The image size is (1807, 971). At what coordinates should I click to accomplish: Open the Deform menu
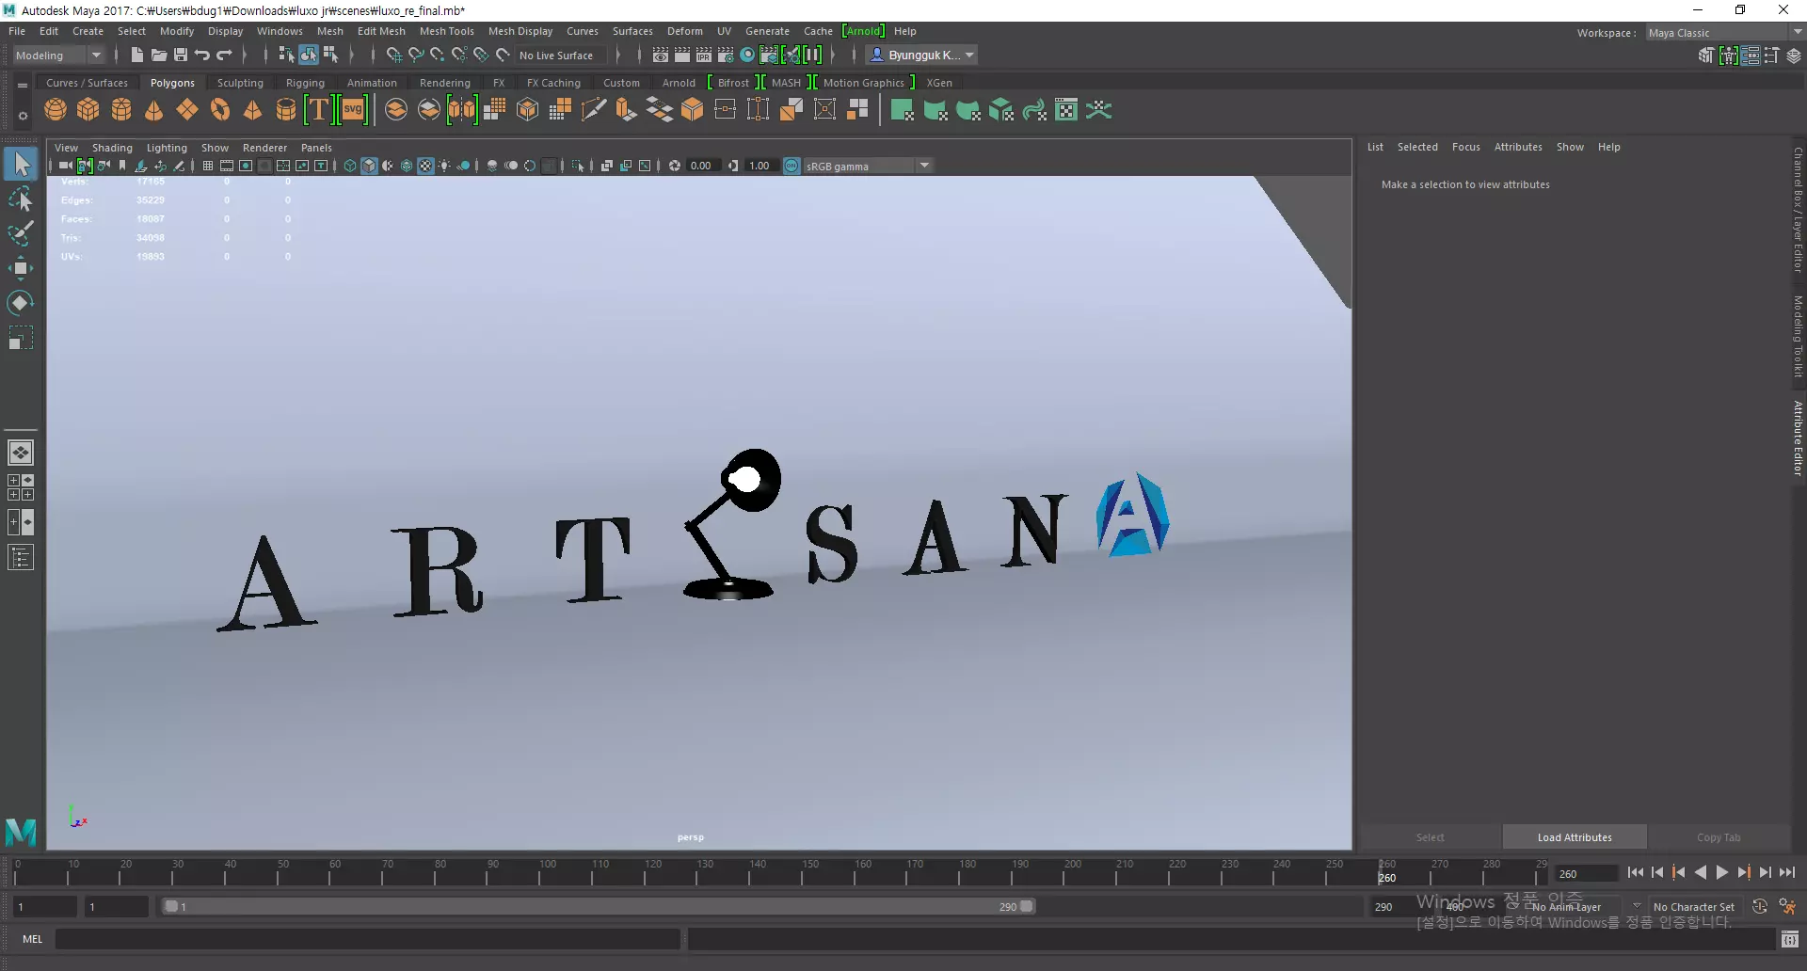pyautogui.click(x=684, y=31)
